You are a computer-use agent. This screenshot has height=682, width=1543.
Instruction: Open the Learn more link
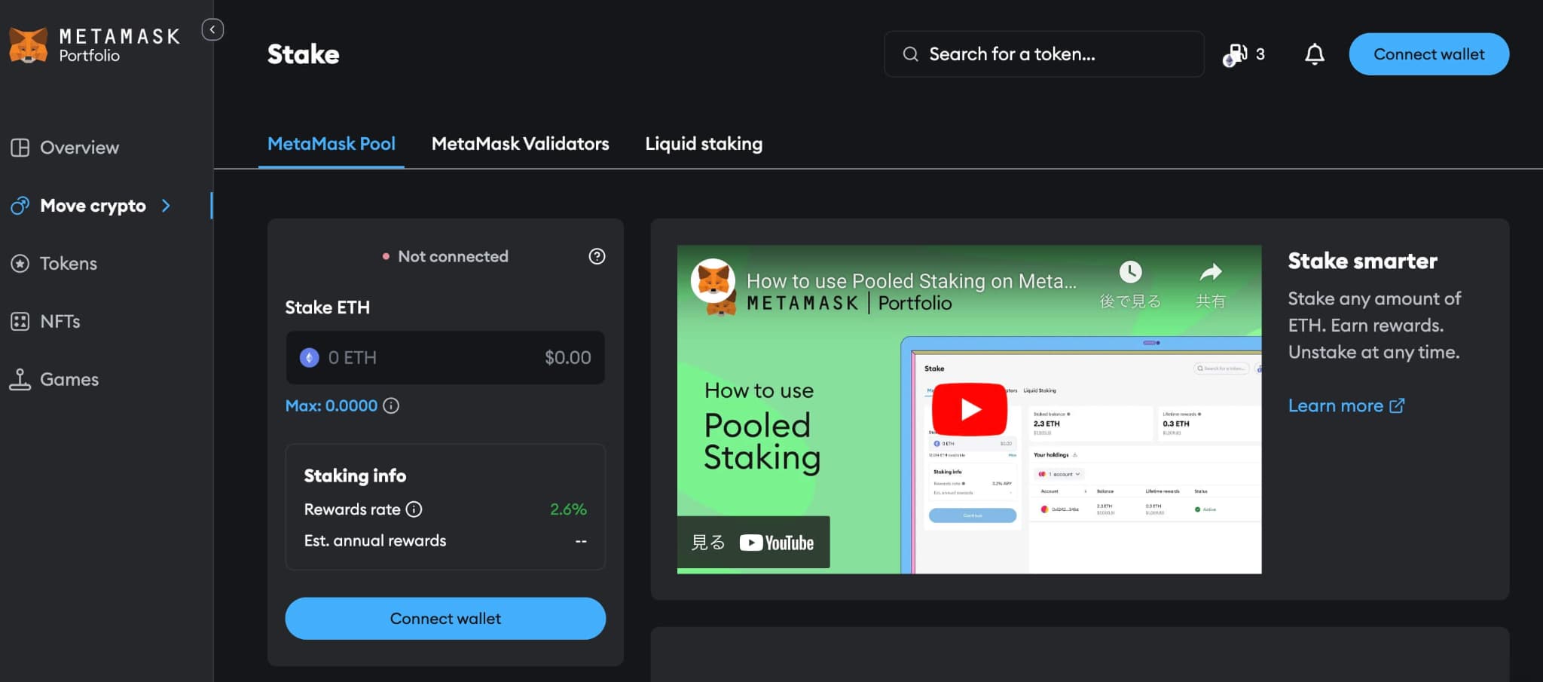tap(1346, 405)
